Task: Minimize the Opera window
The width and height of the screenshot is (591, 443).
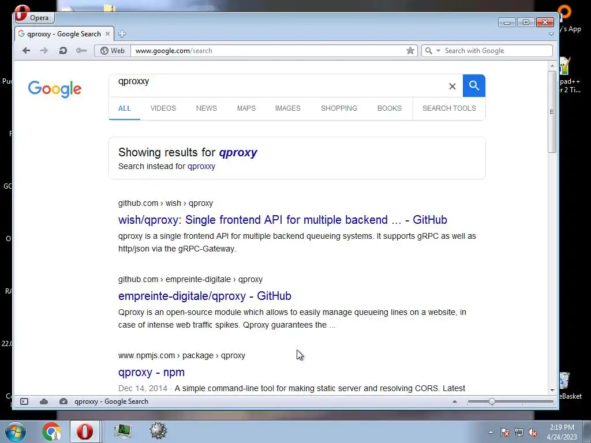Action: pos(507,22)
